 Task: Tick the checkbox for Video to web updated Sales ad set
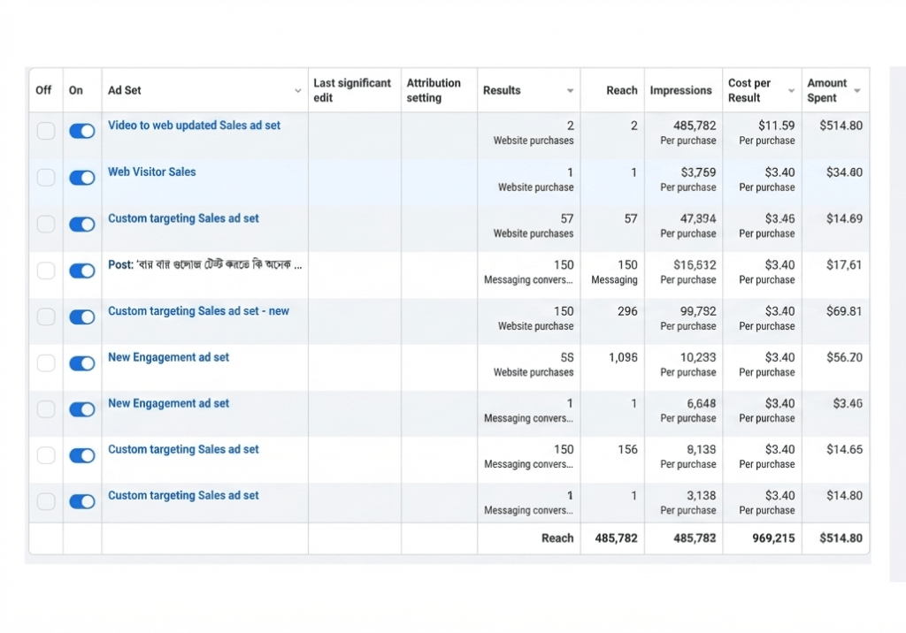click(x=46, y=131)
